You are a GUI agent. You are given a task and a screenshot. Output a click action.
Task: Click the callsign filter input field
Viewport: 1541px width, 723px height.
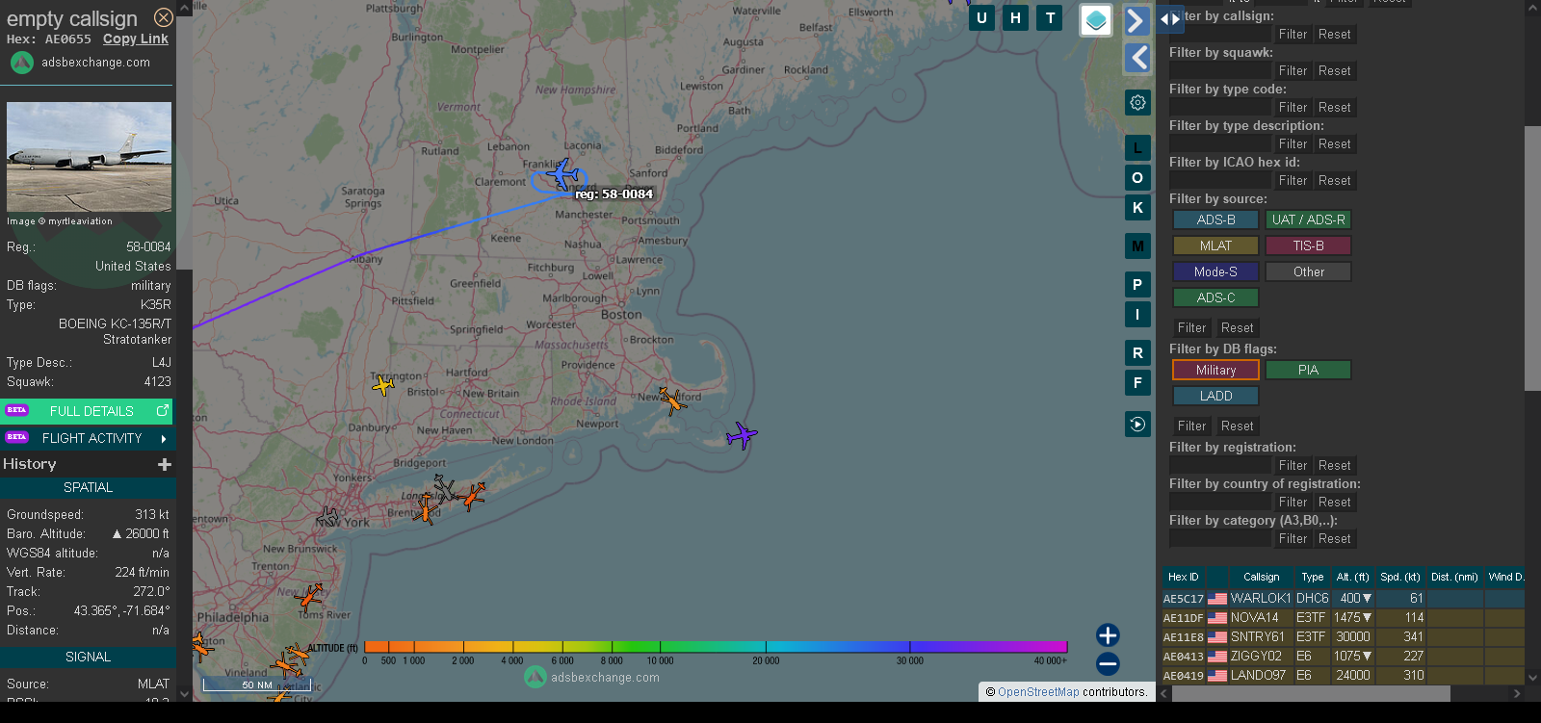(1220, 34)
